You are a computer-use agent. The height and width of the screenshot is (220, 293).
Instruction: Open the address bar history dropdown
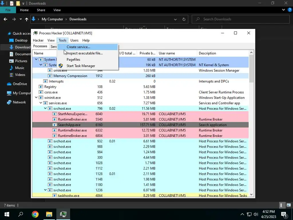pos(175,19)
